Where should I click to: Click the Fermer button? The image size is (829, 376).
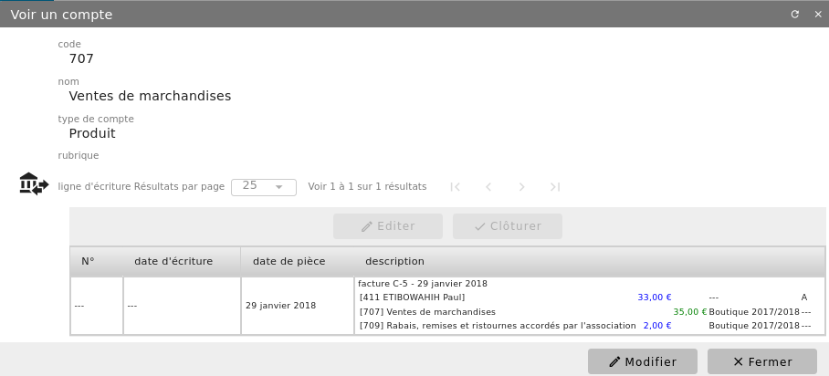point(762,361)
